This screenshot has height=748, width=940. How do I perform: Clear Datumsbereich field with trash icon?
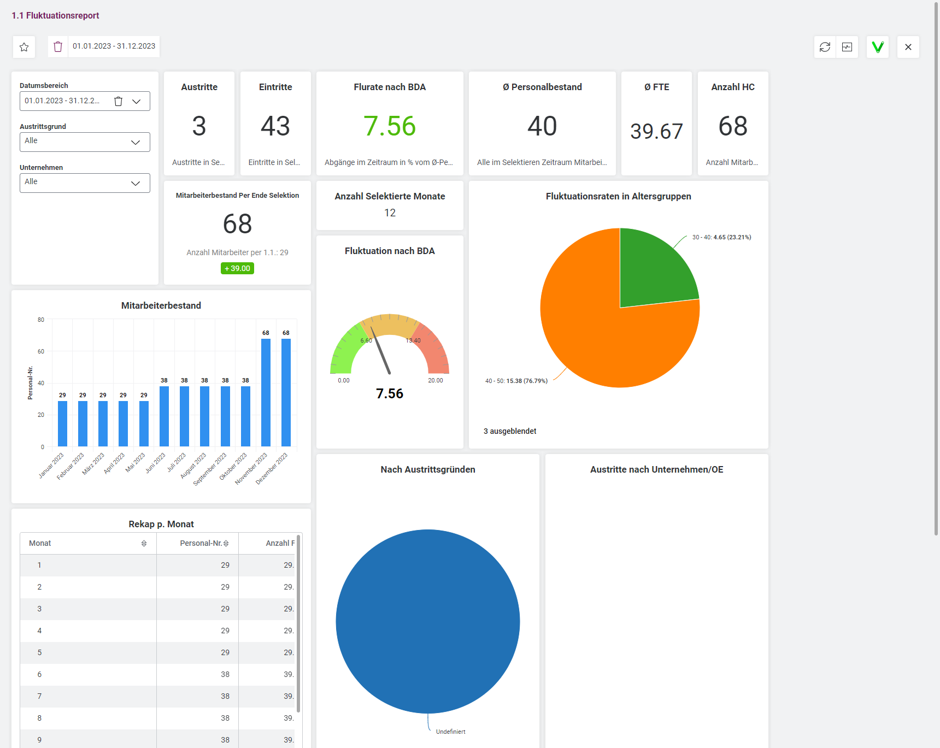point(118,101)
